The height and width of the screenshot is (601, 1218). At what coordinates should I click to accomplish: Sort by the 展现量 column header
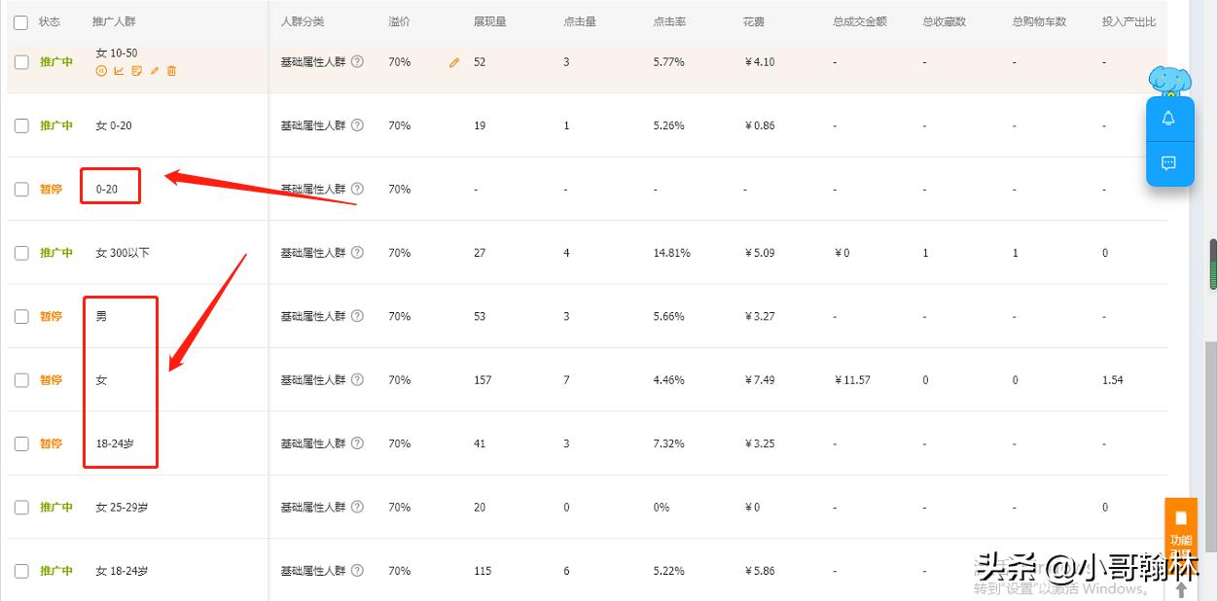coord(489,21)
